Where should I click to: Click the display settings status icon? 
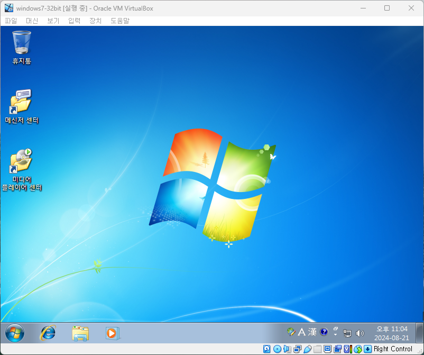327,349
